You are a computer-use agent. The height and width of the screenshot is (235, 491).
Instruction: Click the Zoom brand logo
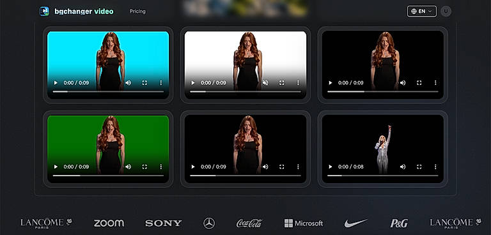109,223
